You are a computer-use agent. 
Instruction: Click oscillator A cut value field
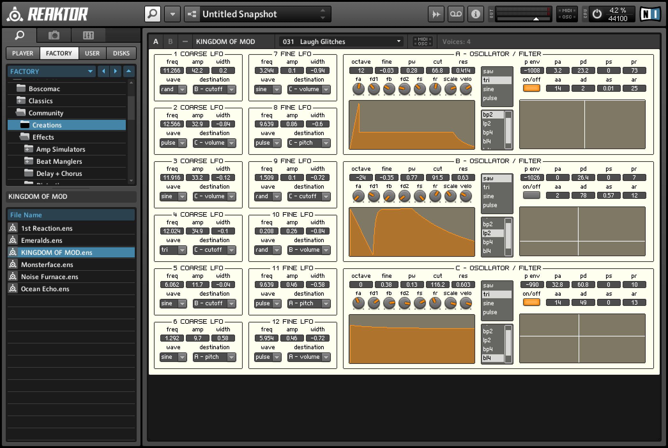[437, 71]
